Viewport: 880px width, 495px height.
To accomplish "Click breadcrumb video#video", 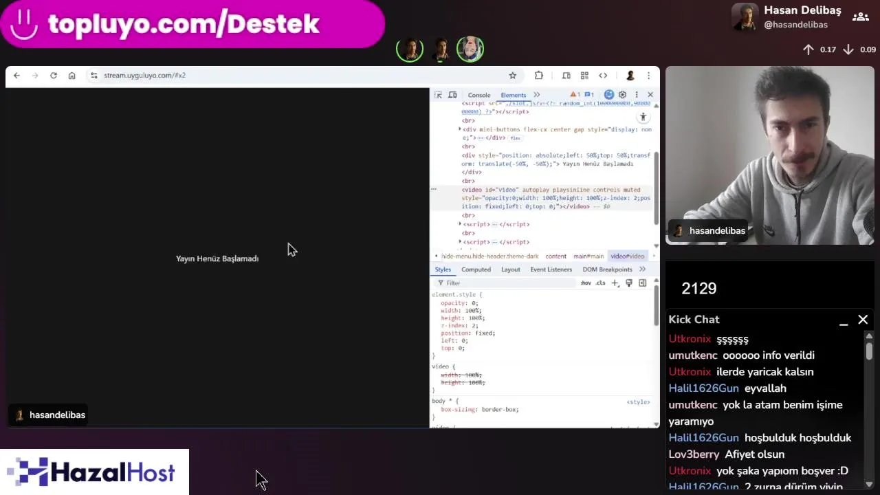I will [x=627, y=256].
